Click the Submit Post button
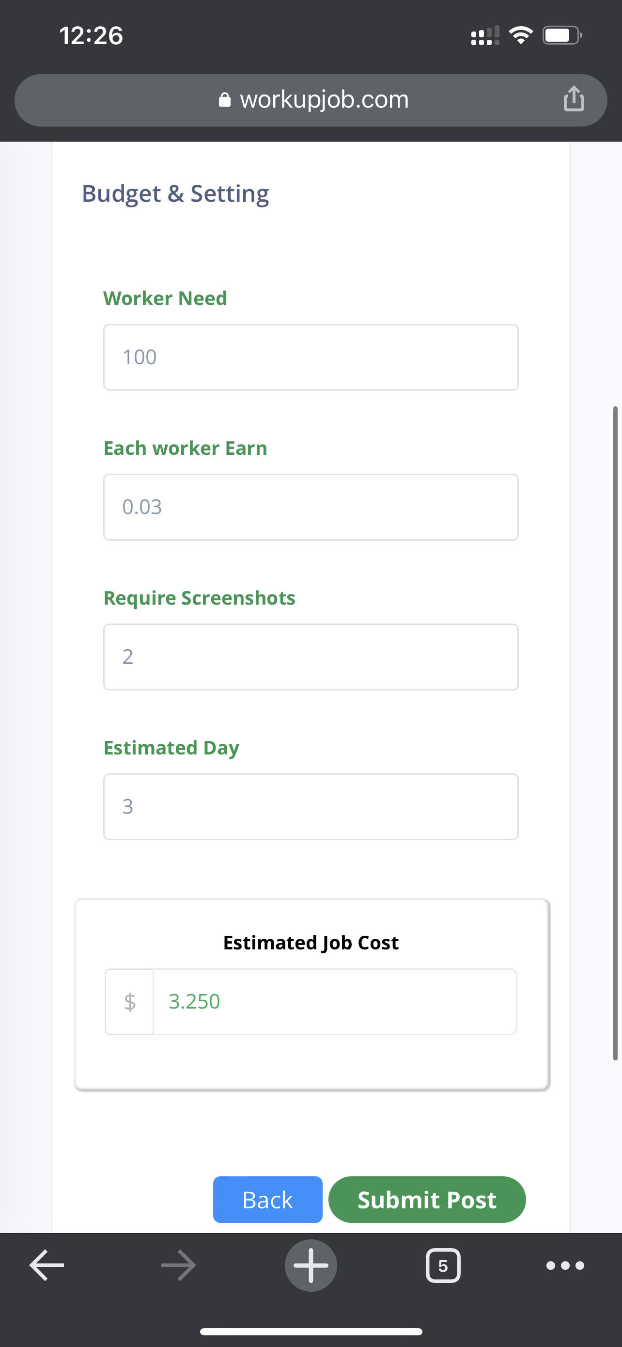 click(x=427, y=1199)
